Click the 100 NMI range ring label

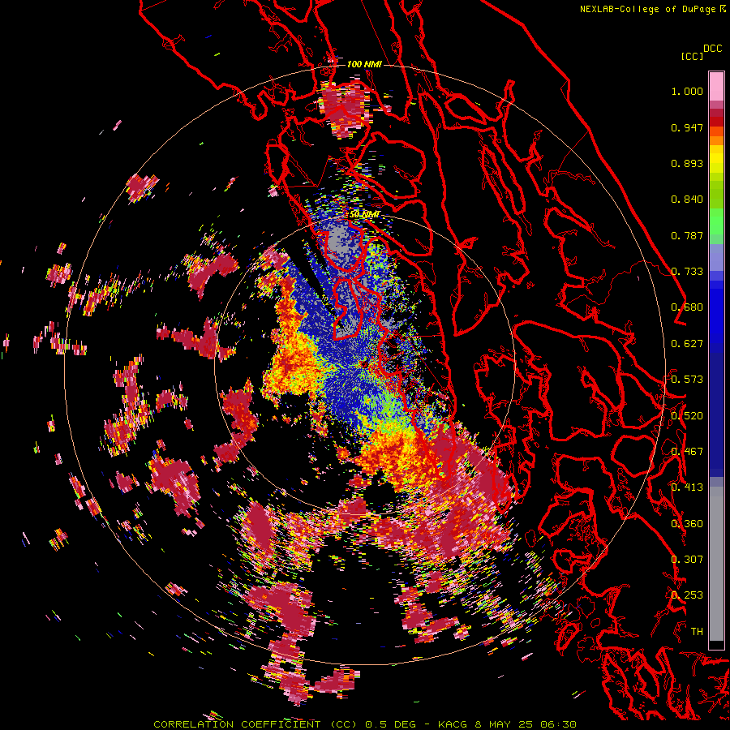click(364, 64)
